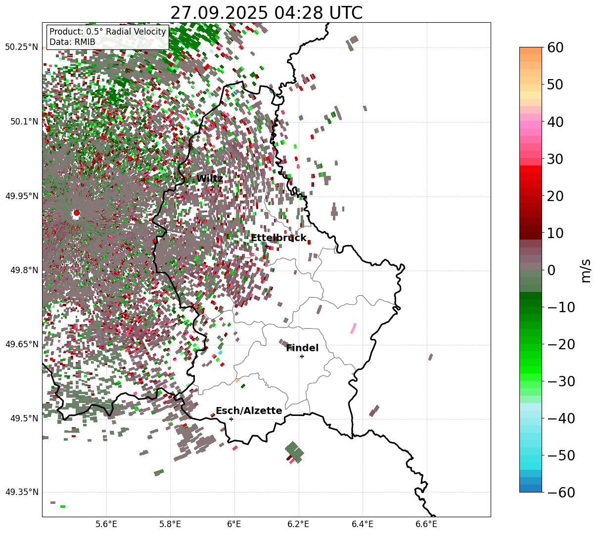
Task: Click the small orange echo pixel southwest of Findel
Action: pyautogui.click(x=238, y=380)
